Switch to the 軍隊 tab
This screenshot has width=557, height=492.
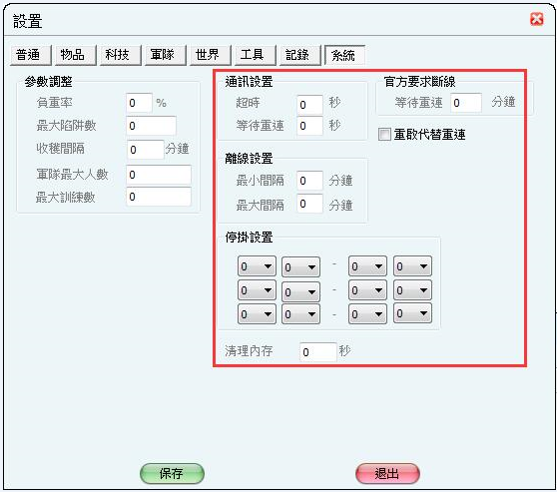click(165, 55)
